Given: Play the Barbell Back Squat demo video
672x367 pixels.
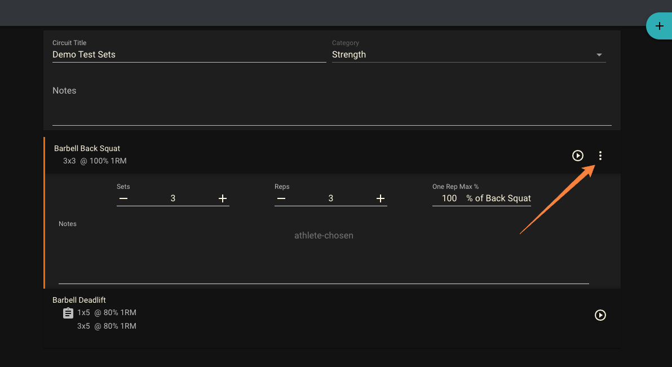Looking at the screenshot, I should (x=577, y=156).
